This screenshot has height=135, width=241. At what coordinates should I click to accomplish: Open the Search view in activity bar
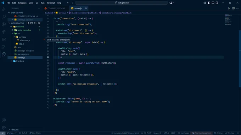pos(4,17)
